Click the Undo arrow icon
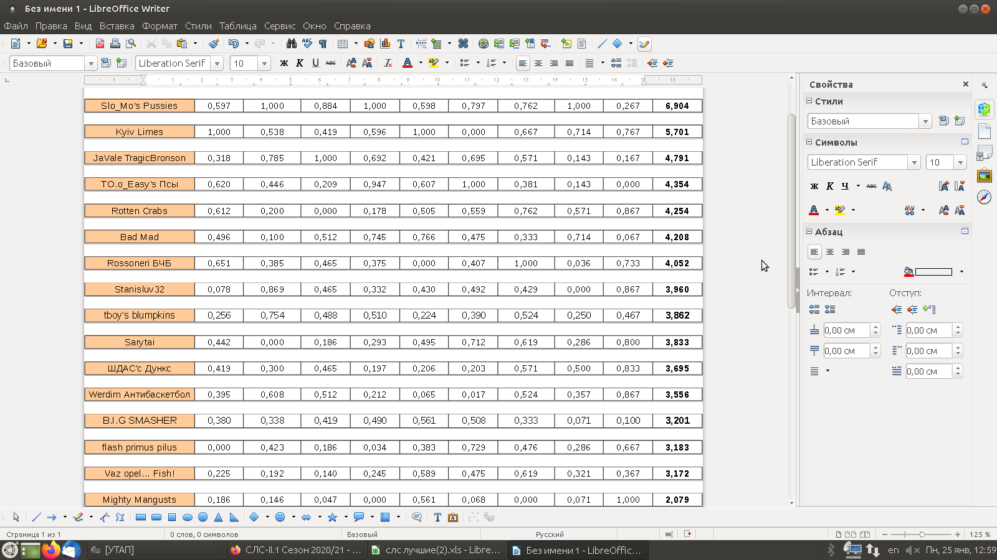997x560 pixels. point(234,44)
